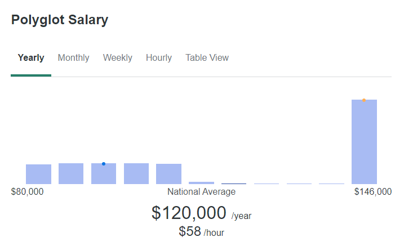
Task: Click the $146,000 maximum label
Action: point(373,192)
